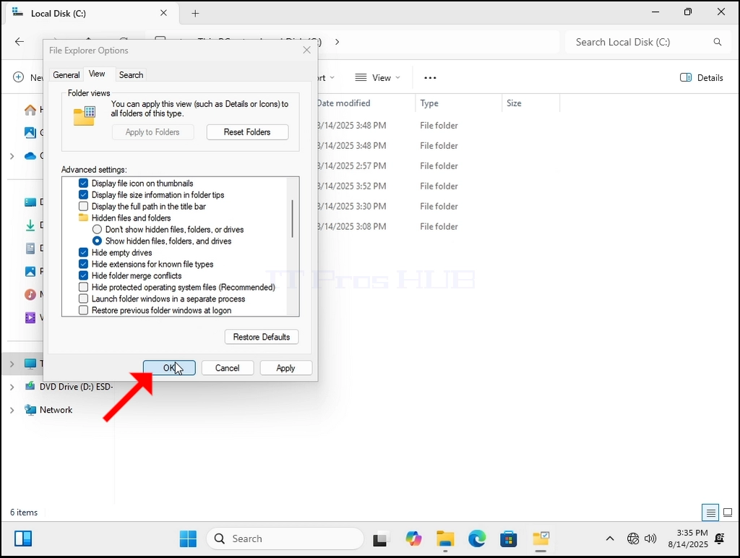
Task: Confirm with the OK button
Action: (x=169, y=368)
